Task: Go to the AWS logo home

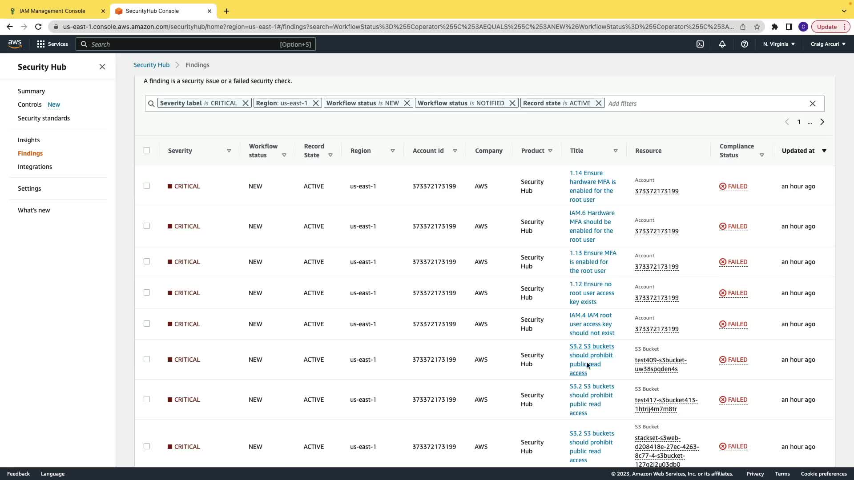Action: pyautogui.click(x=15, y=44)
